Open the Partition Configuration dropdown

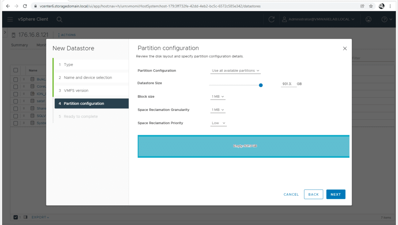[x=235, y=71]
